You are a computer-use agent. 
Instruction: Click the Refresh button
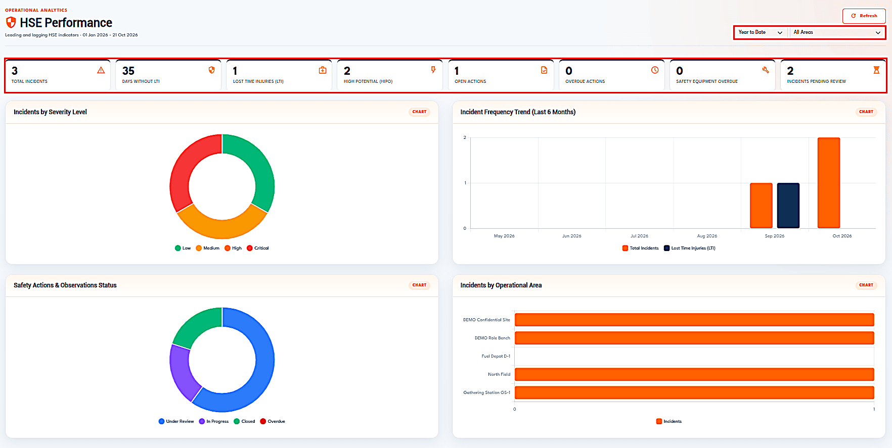[864, 16]
